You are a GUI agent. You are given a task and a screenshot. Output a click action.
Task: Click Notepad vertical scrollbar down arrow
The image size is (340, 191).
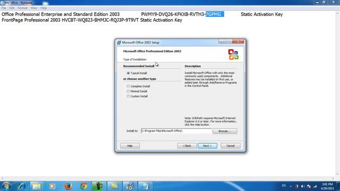[338, 175]
